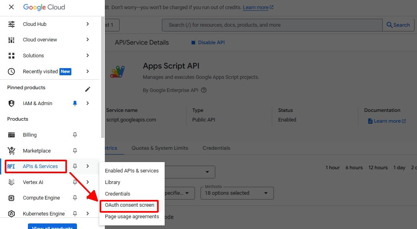
Task: Click the Enabled status value
Action: coord(287,120)
